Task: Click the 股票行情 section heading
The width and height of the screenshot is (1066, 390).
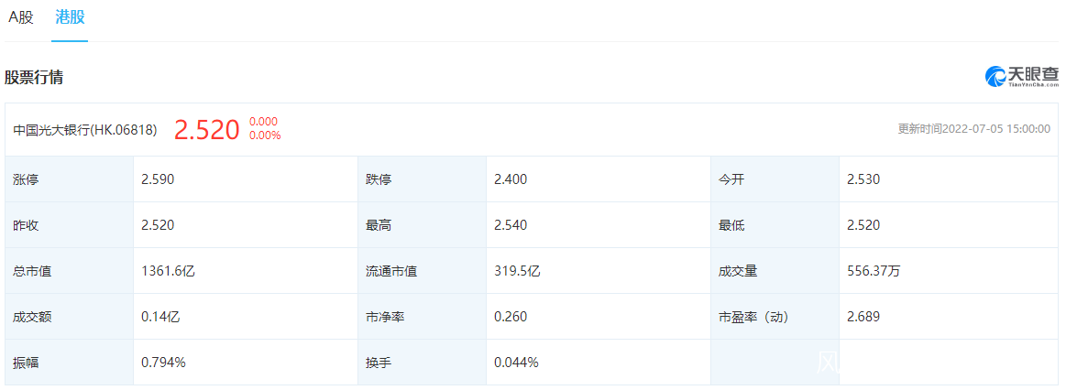Action: 34,78
